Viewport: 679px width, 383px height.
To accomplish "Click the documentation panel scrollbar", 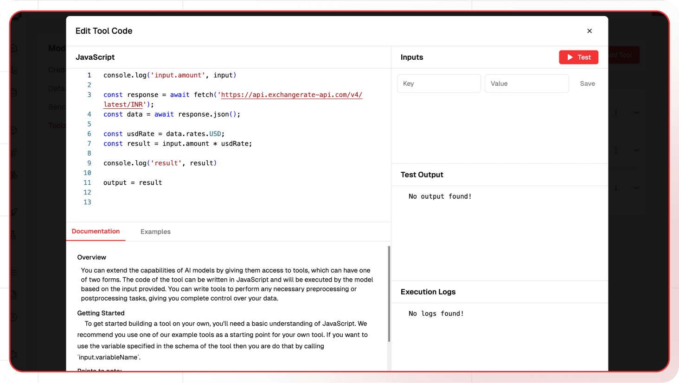I will click(389, 294).
